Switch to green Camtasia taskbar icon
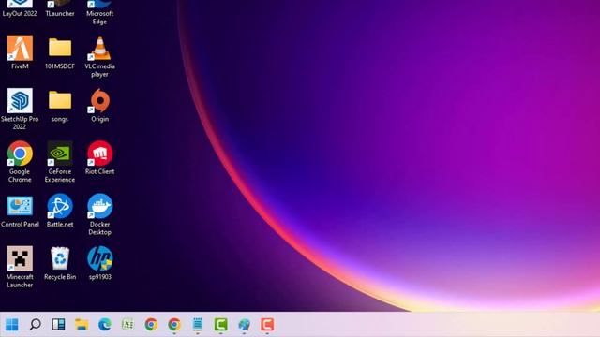Image resolution: width=600 pixels, height=337 pixels. coord(221,325)
